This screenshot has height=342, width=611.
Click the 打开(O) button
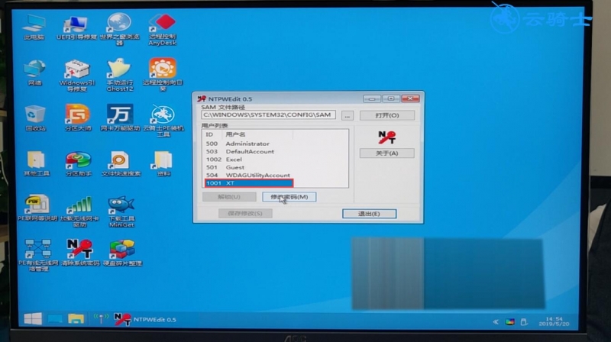click(x=387, y=115)
